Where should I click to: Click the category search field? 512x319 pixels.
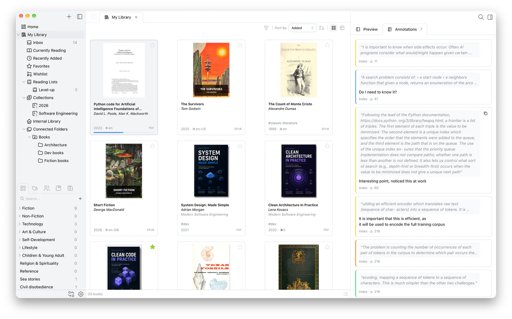pos(48,199)
